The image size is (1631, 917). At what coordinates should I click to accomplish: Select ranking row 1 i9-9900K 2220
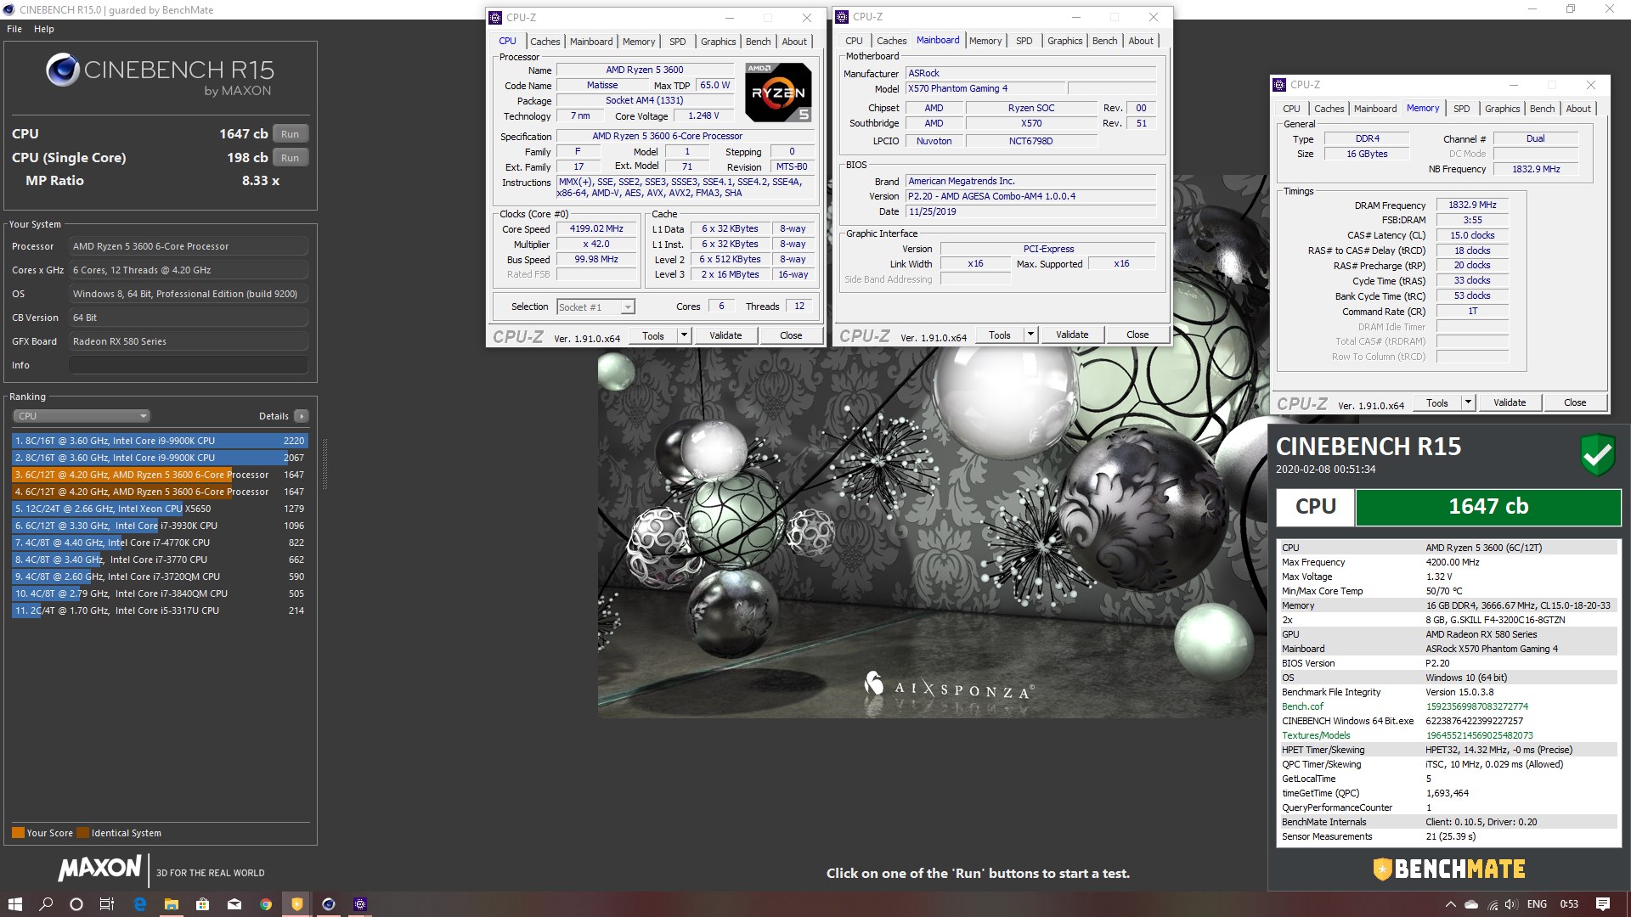[x=160, y=441]
